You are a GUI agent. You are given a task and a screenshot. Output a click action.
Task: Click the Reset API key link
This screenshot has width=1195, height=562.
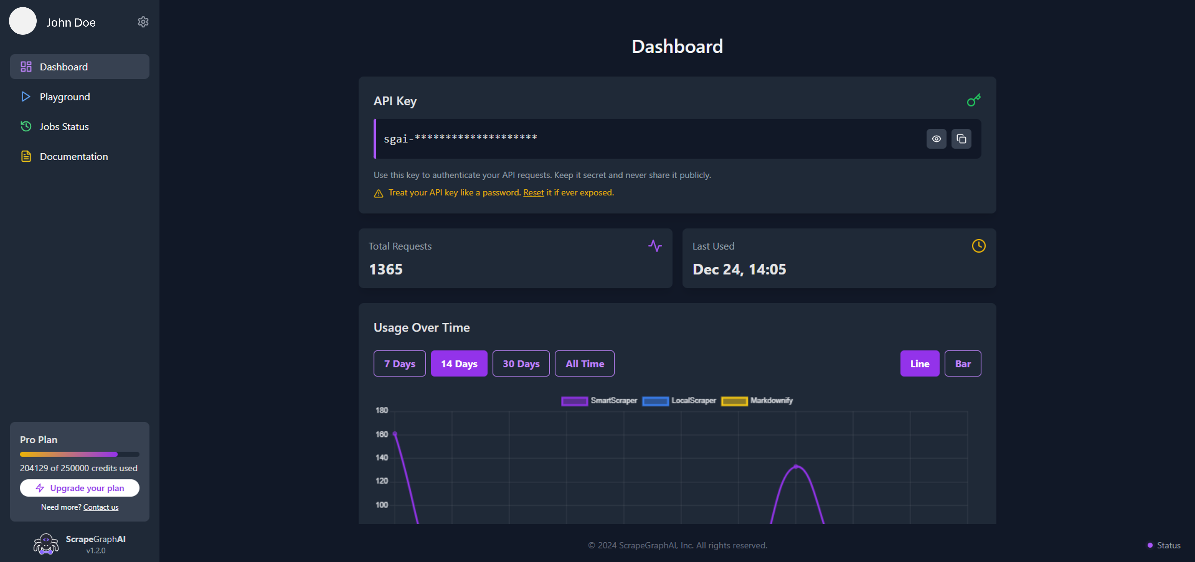coord(533,192)
